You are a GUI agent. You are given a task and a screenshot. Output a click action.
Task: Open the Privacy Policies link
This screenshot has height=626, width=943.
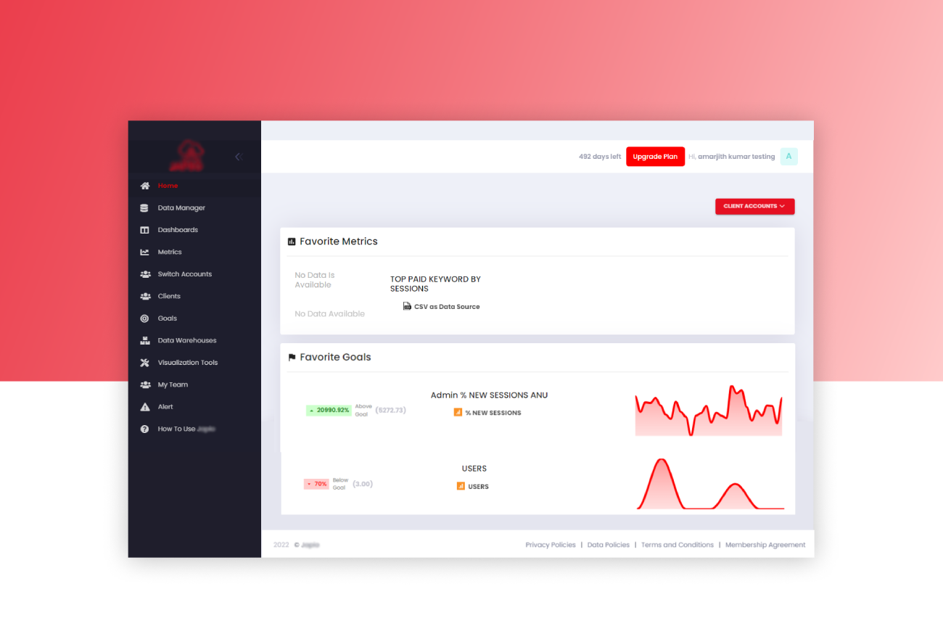551,545
